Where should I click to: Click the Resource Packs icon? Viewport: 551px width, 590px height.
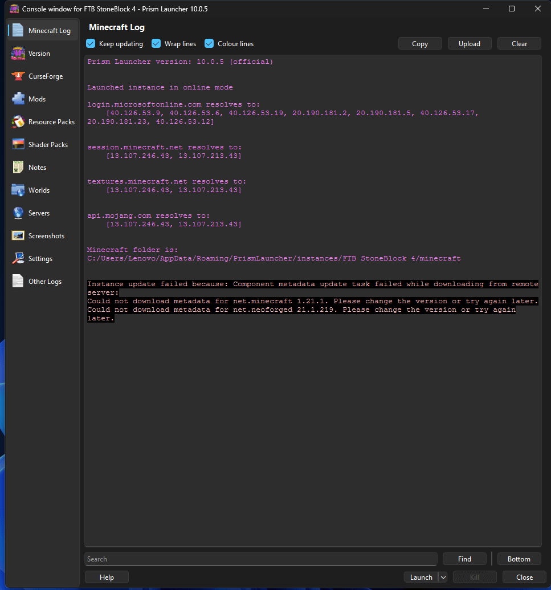[18, 122]
